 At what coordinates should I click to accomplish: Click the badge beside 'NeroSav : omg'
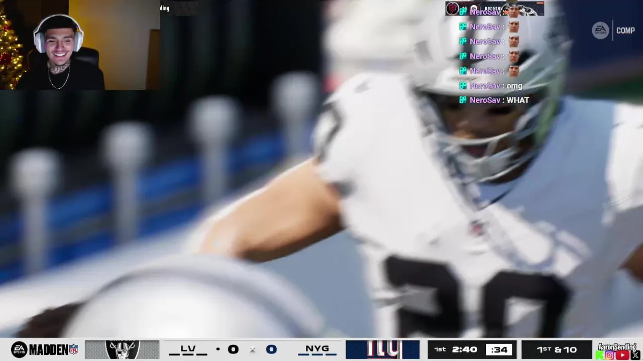[463, 86]
